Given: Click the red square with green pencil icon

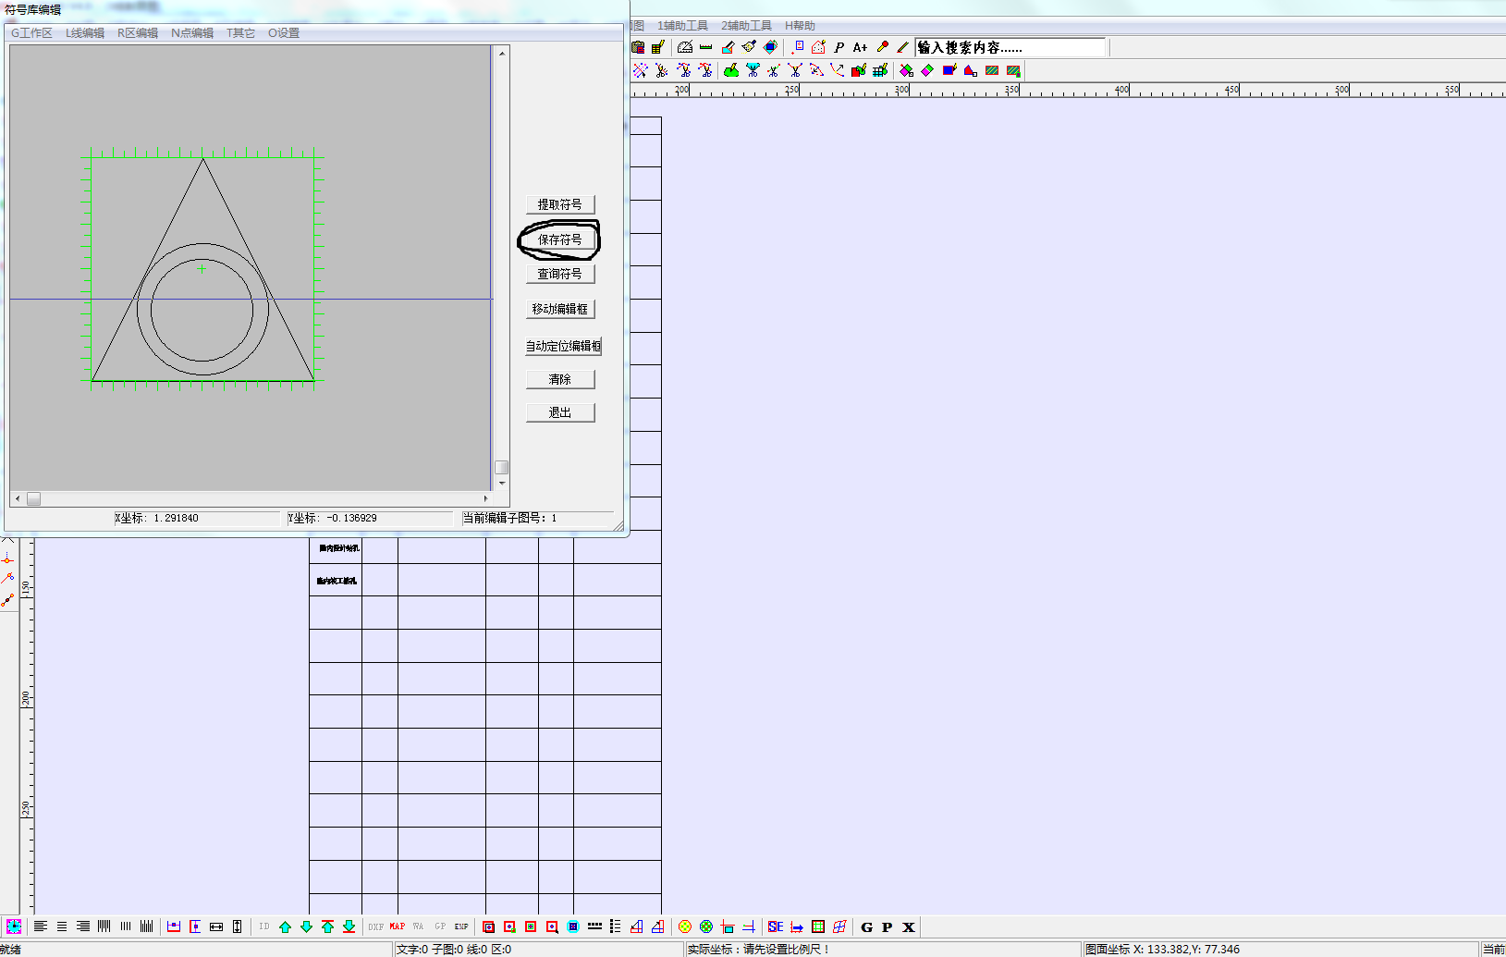Looking at the screenshot, I should click(859, 70).
